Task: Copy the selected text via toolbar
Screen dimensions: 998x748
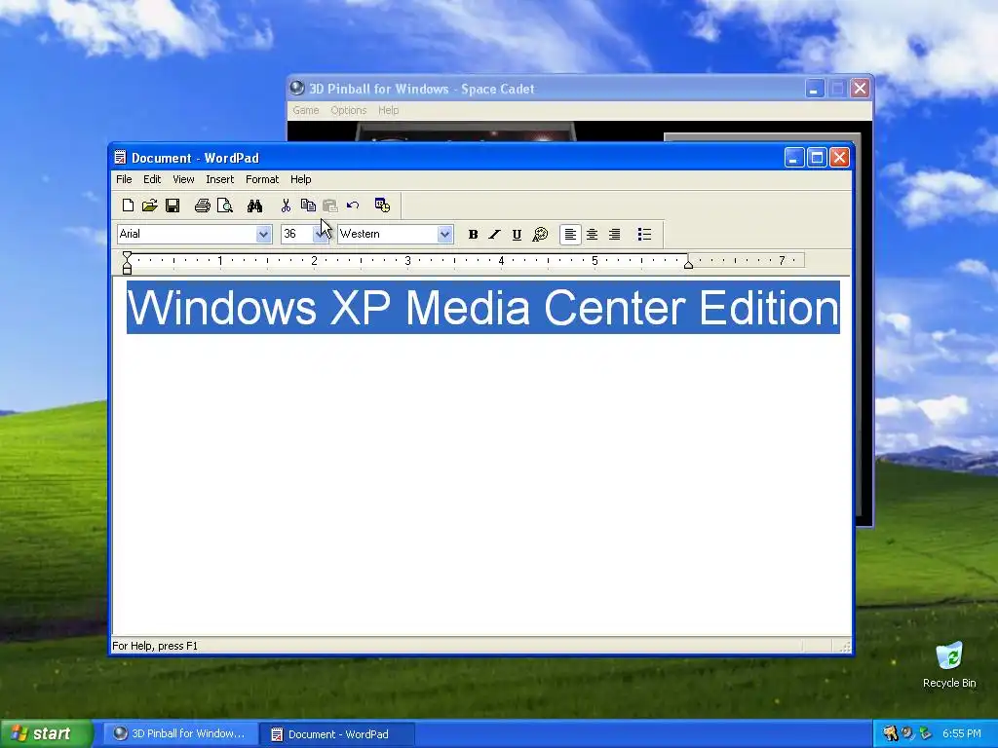Action: coord(308,206)
